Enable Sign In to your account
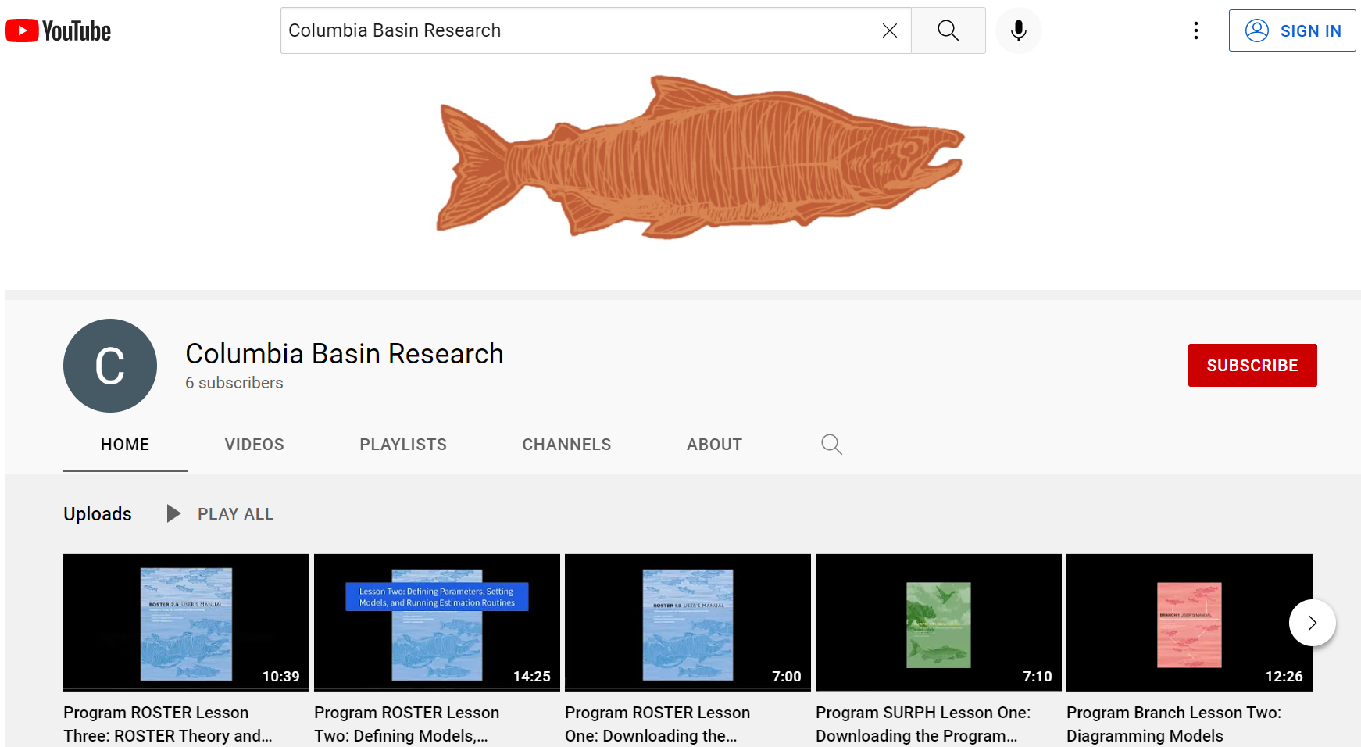This screenshot has width=1361, height=747. coord(1292,30)
